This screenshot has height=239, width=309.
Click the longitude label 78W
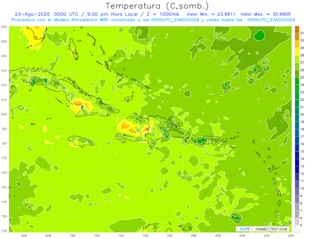click(x=72, y=235)
